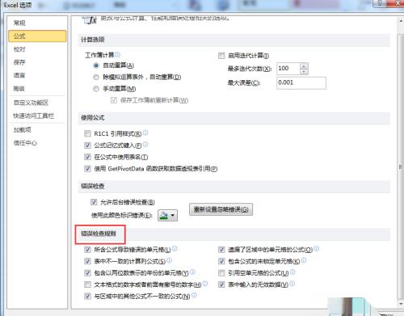Open 校对 category in sidebar
The height and width of the screenshot is (316, 404).
coord(37,49)
